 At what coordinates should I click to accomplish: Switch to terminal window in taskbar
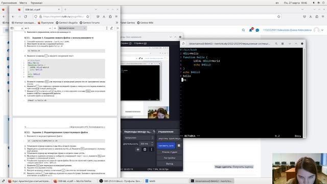tap(211, 181)
